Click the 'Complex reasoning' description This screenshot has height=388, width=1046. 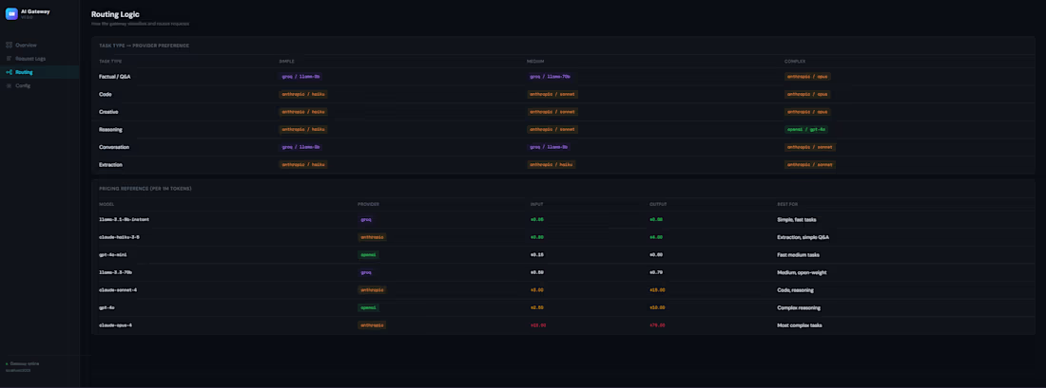[x=799, y=307]
